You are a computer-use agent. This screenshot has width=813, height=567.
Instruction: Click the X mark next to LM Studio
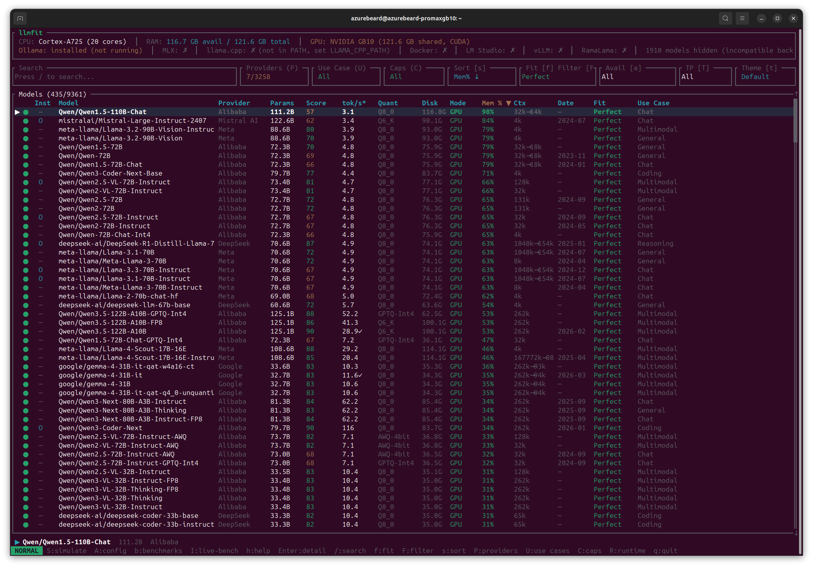click(513, 50)
